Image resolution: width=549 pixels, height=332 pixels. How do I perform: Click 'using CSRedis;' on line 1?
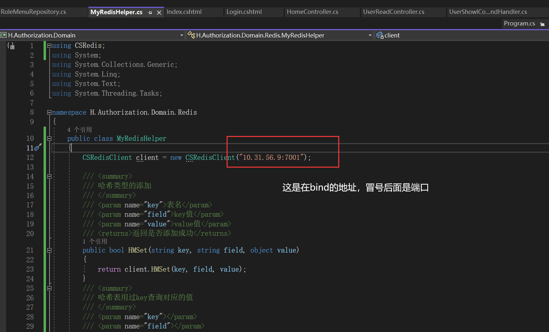[78, 46]
